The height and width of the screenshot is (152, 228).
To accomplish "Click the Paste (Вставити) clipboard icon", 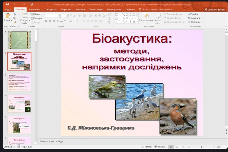I will click(8, 16).
